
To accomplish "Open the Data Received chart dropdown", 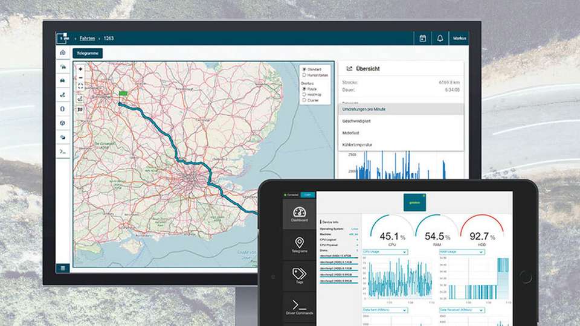I will [x=462, y=310].
